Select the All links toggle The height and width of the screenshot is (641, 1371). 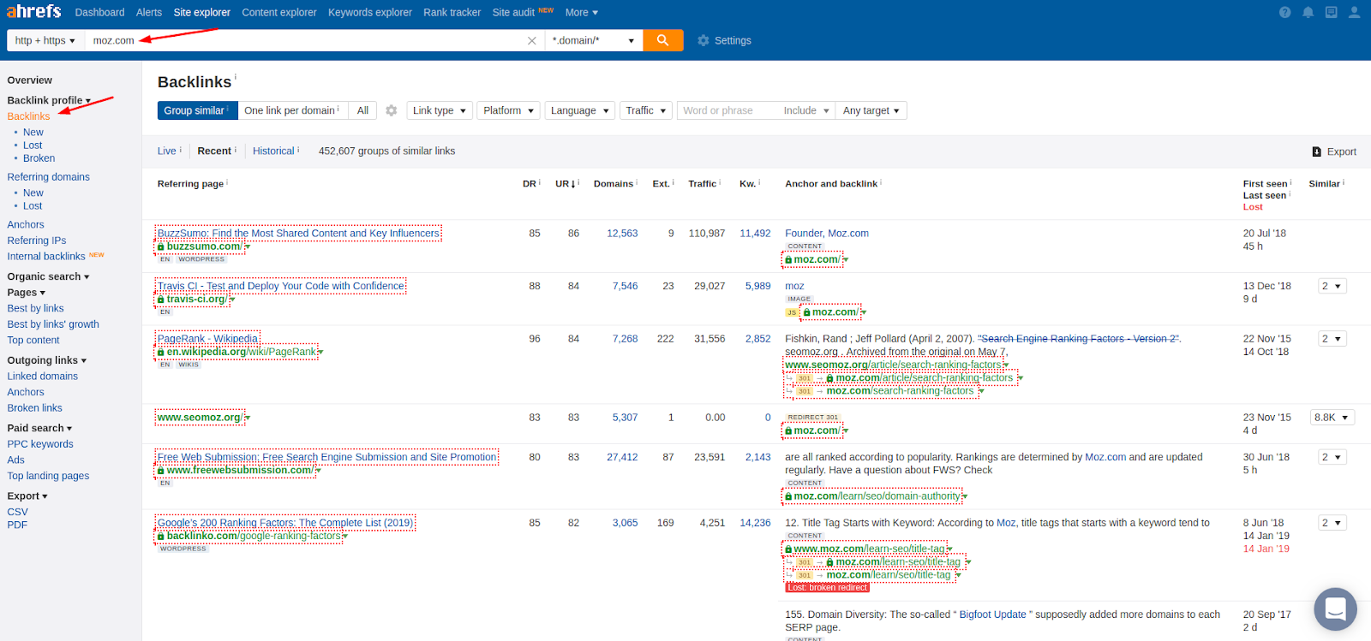(x=362, y=110)
